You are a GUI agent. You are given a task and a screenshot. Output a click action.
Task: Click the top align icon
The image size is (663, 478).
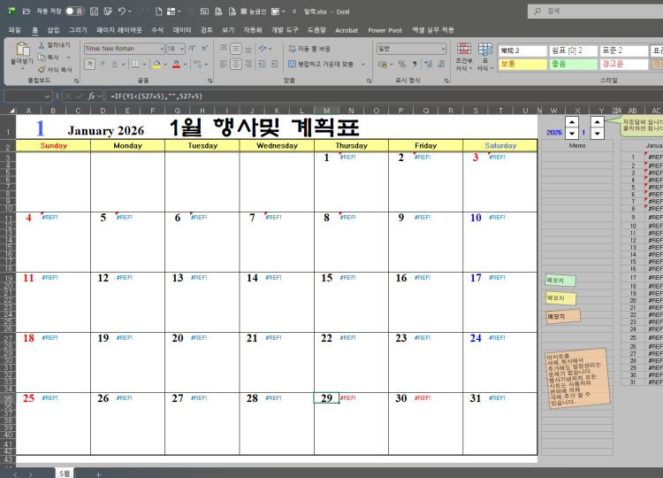click(x=224, y=49)
